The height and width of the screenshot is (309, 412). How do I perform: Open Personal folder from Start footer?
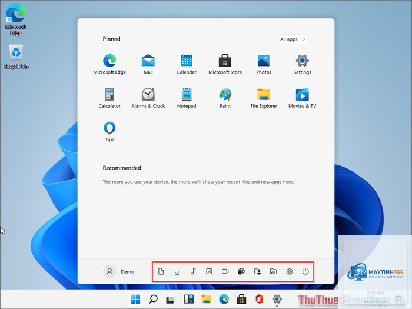pyautogui.click(x=257, y=271)
